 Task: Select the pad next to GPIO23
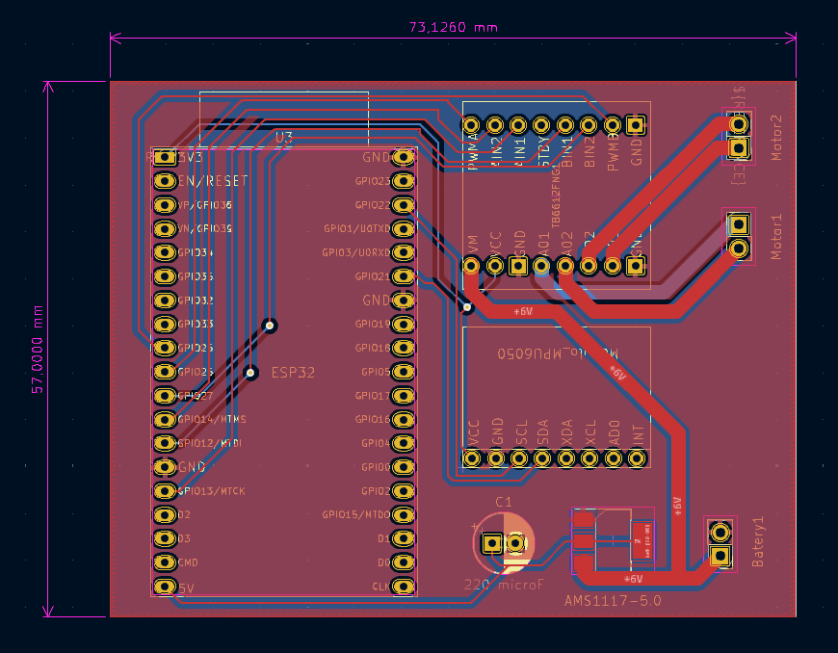point(403,181)
